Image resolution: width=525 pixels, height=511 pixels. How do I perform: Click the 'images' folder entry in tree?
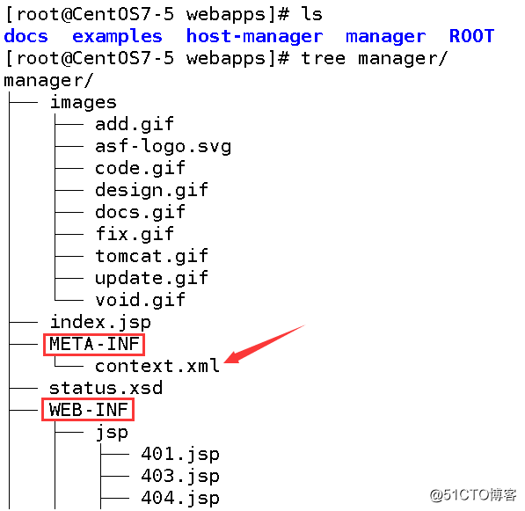[83, 103]
